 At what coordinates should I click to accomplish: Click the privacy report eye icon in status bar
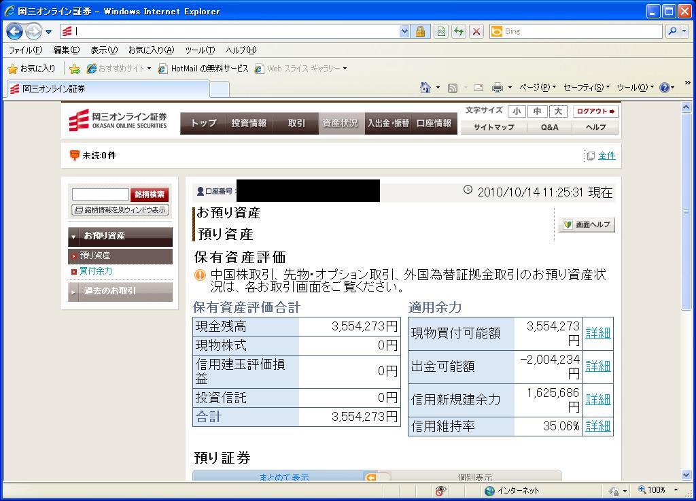pos(441,490)
